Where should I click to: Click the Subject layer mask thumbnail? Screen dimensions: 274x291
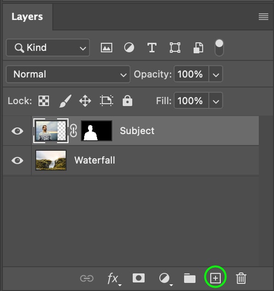[97, 131]
